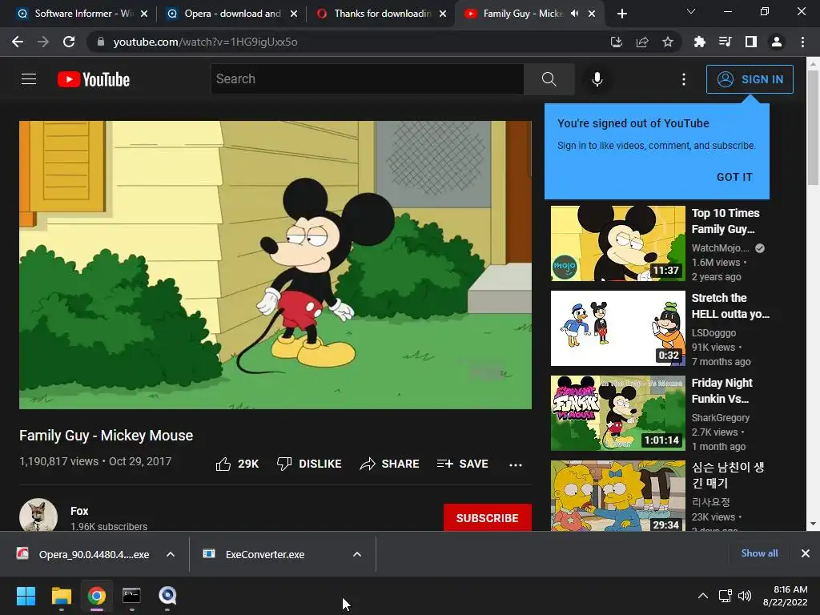Screen dimensions: 820x615
Task: Show all downloads
Action: point(759,553)
